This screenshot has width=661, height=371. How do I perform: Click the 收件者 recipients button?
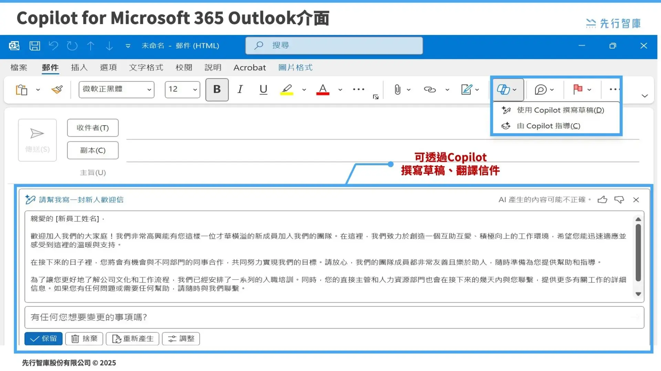tap(93, 128)
